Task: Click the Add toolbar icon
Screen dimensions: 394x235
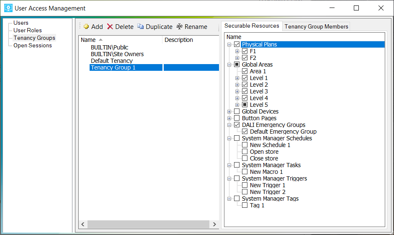Action: click(86, 27)
